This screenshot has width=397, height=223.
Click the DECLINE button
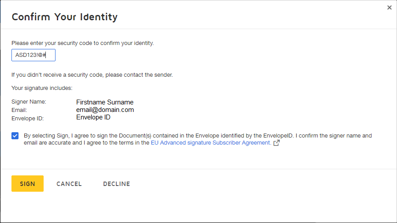click(116, 184)
